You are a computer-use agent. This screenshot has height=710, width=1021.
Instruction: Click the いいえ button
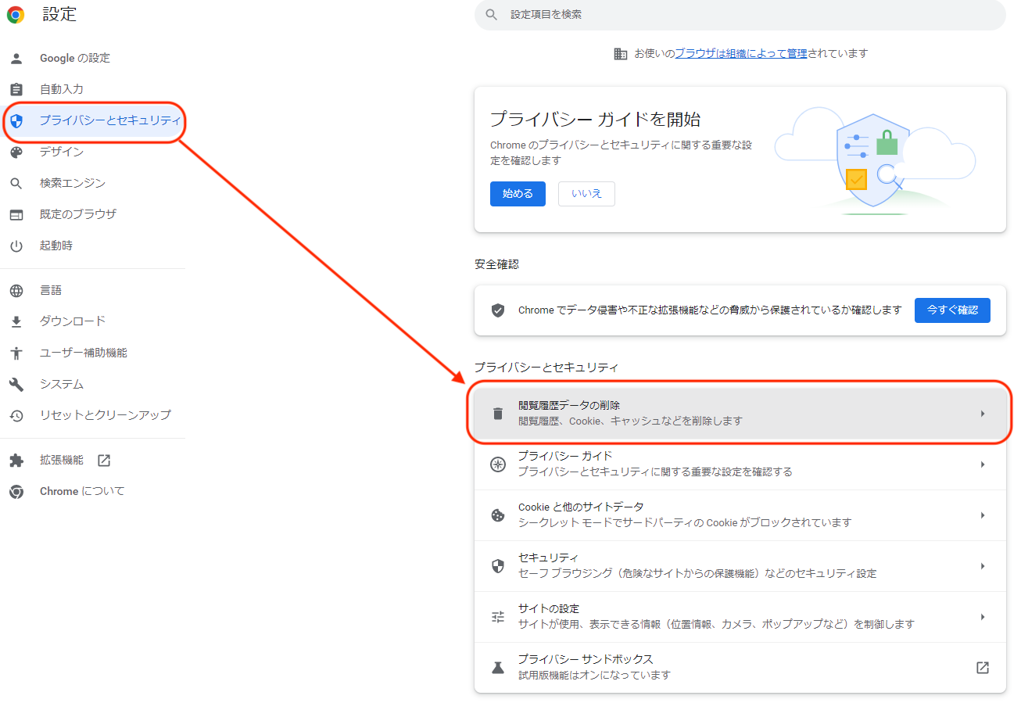(586, 194)
